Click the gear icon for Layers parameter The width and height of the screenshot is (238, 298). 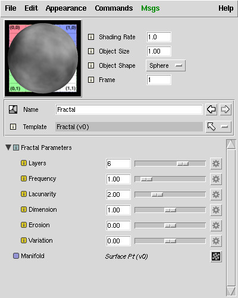point(216,164)
